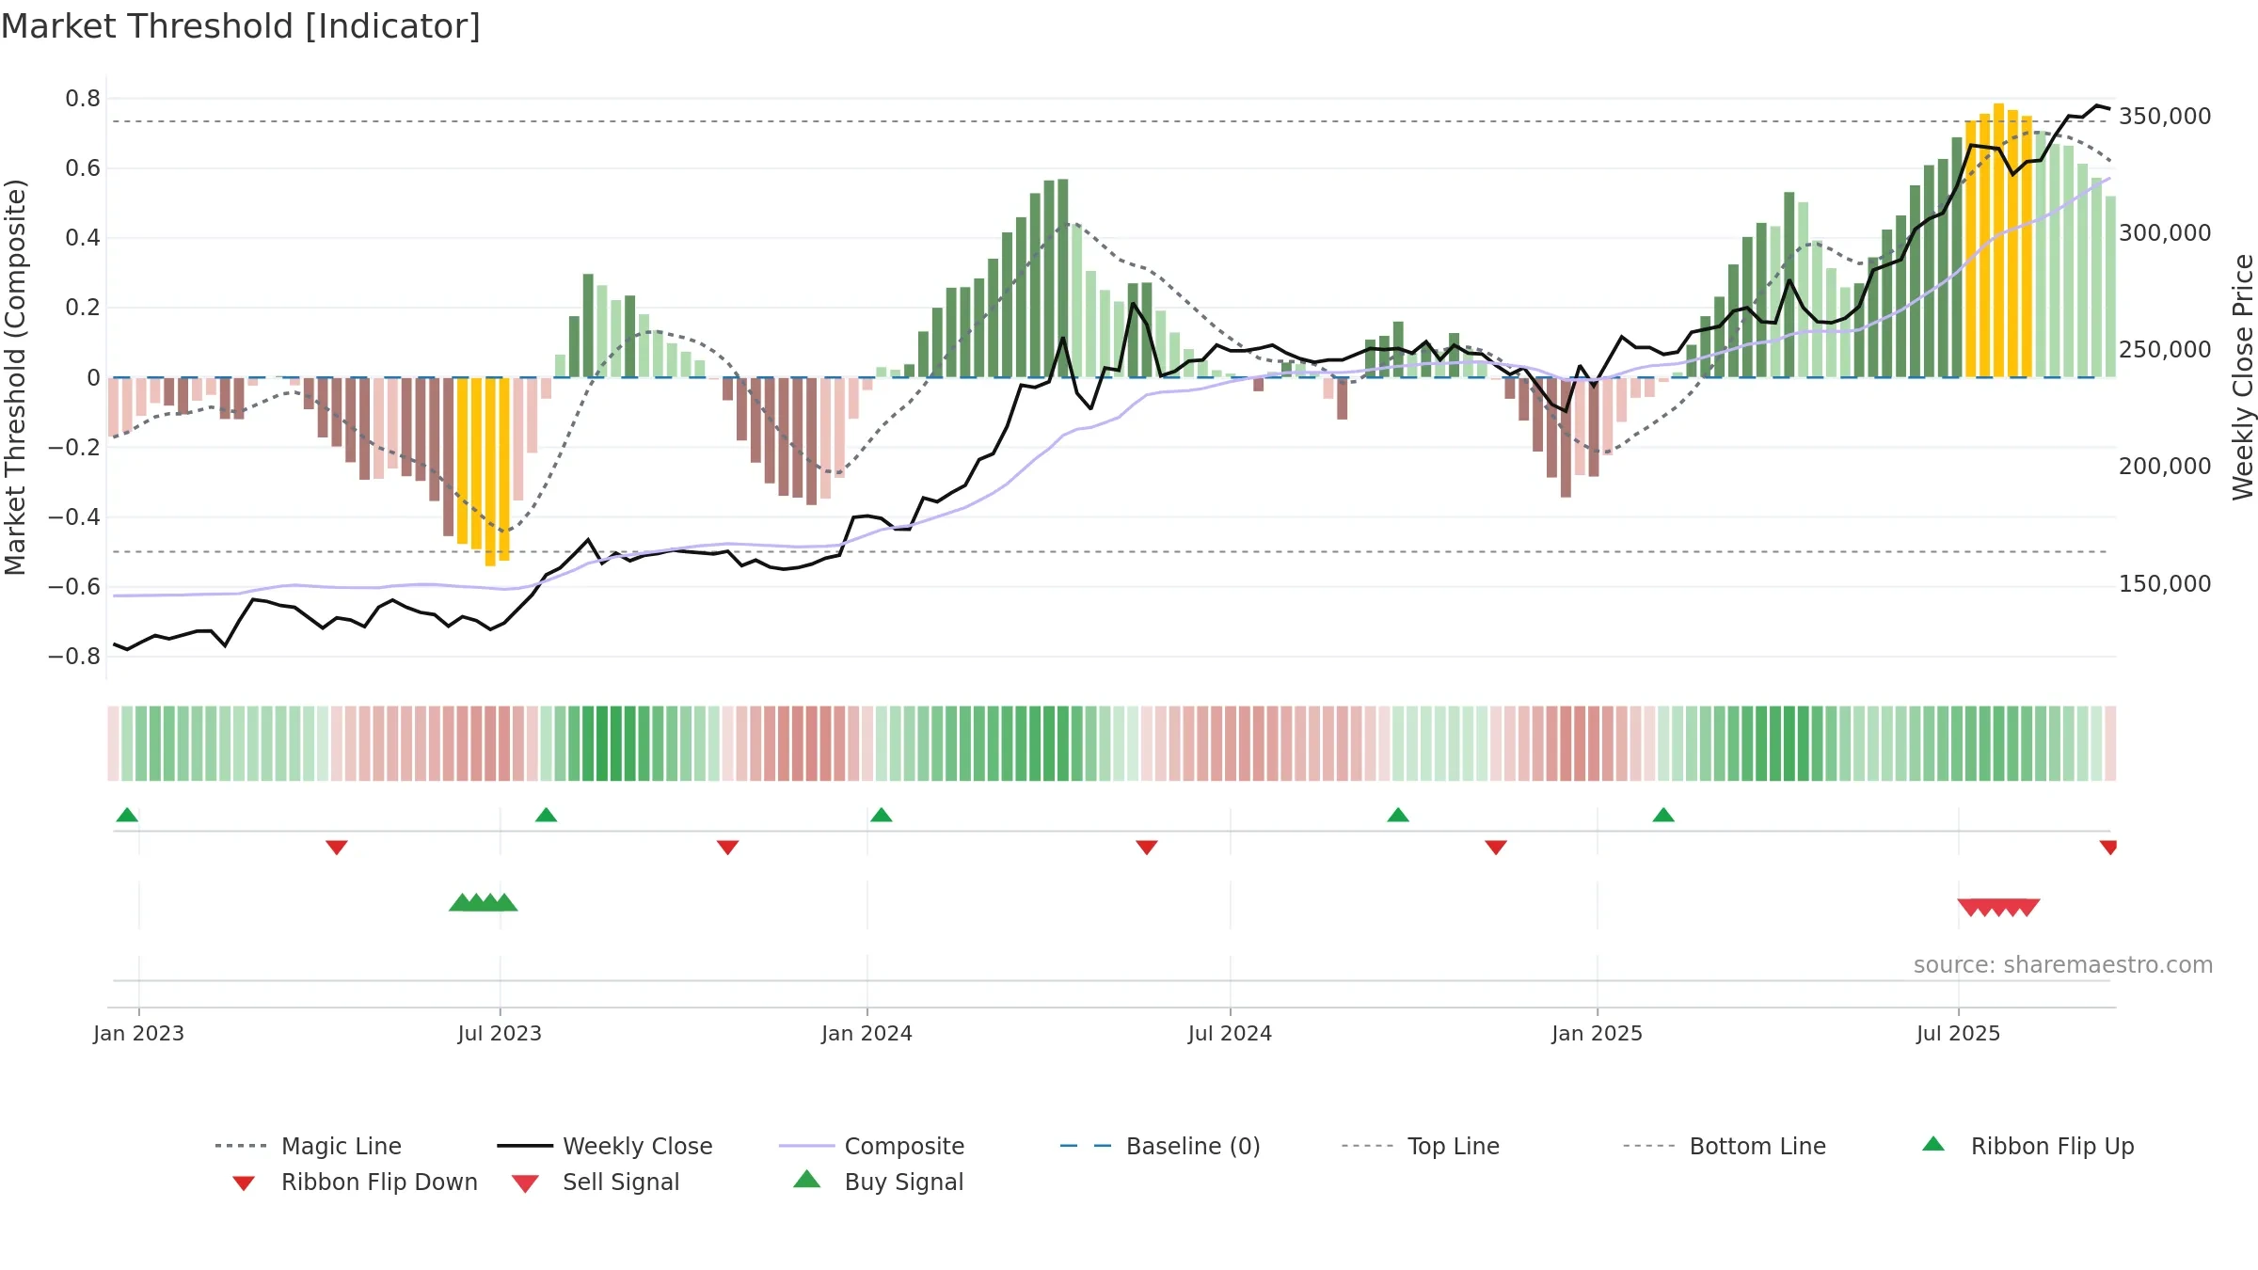Toggle the Magic Line legend entry
This screenshot has height=1270, width=2258.
click(308, 1146)
